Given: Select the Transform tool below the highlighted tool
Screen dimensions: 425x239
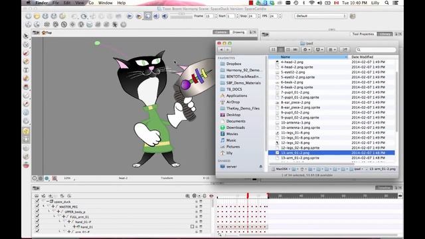Looking at the screenshot, I should [x=26, y=139].
